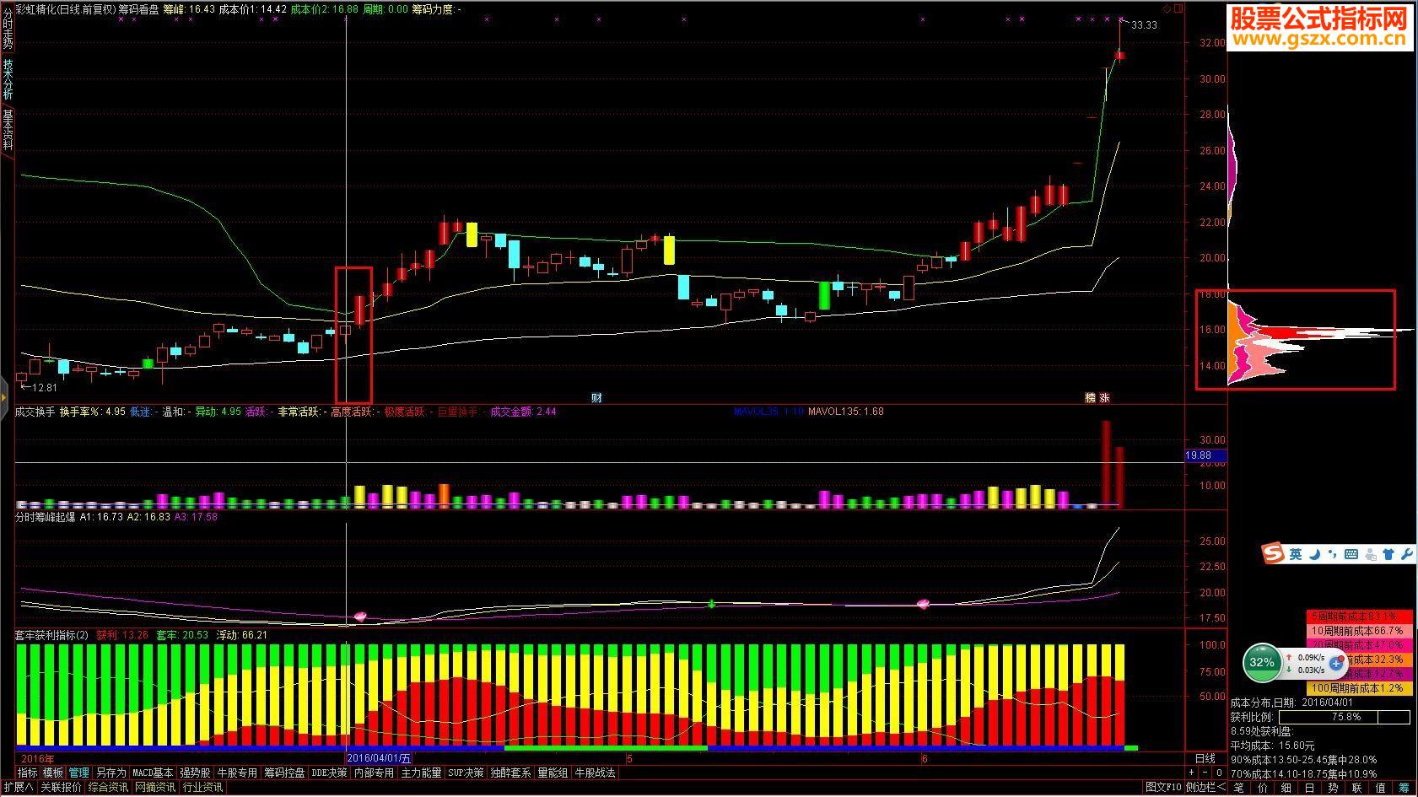Viewport: 1418px width, 797px height.
Task: Toggle Sogou punctuation mode icon
Action: tap(1332, 554)
